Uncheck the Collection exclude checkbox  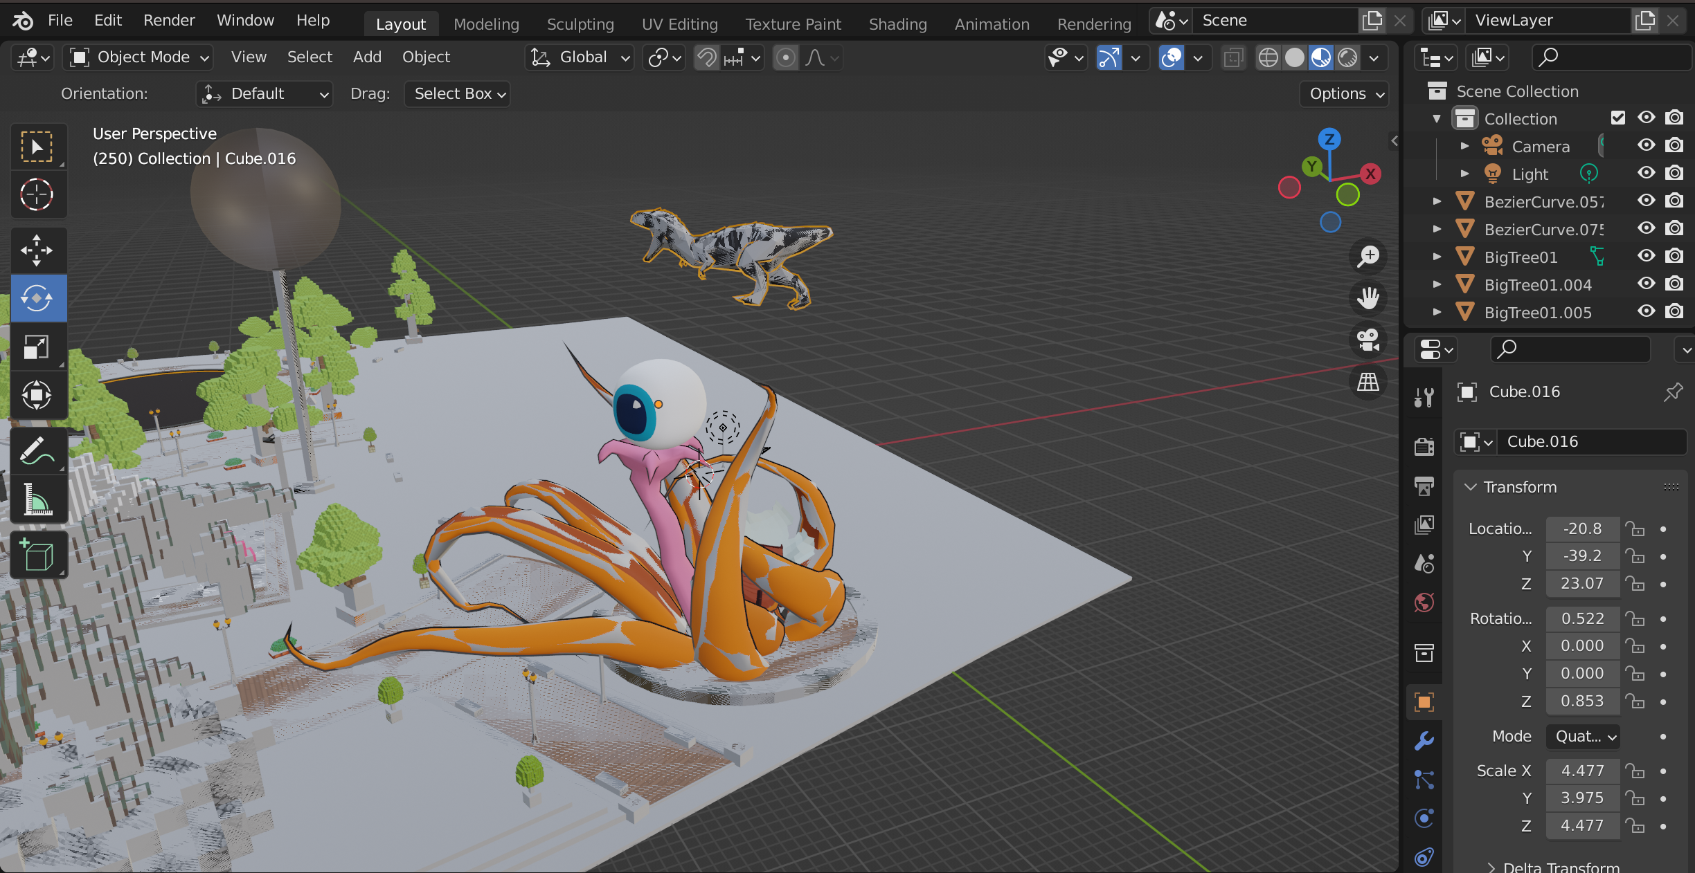pos(1617,118)
